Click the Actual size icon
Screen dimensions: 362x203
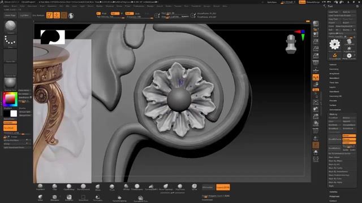point(316,48)
